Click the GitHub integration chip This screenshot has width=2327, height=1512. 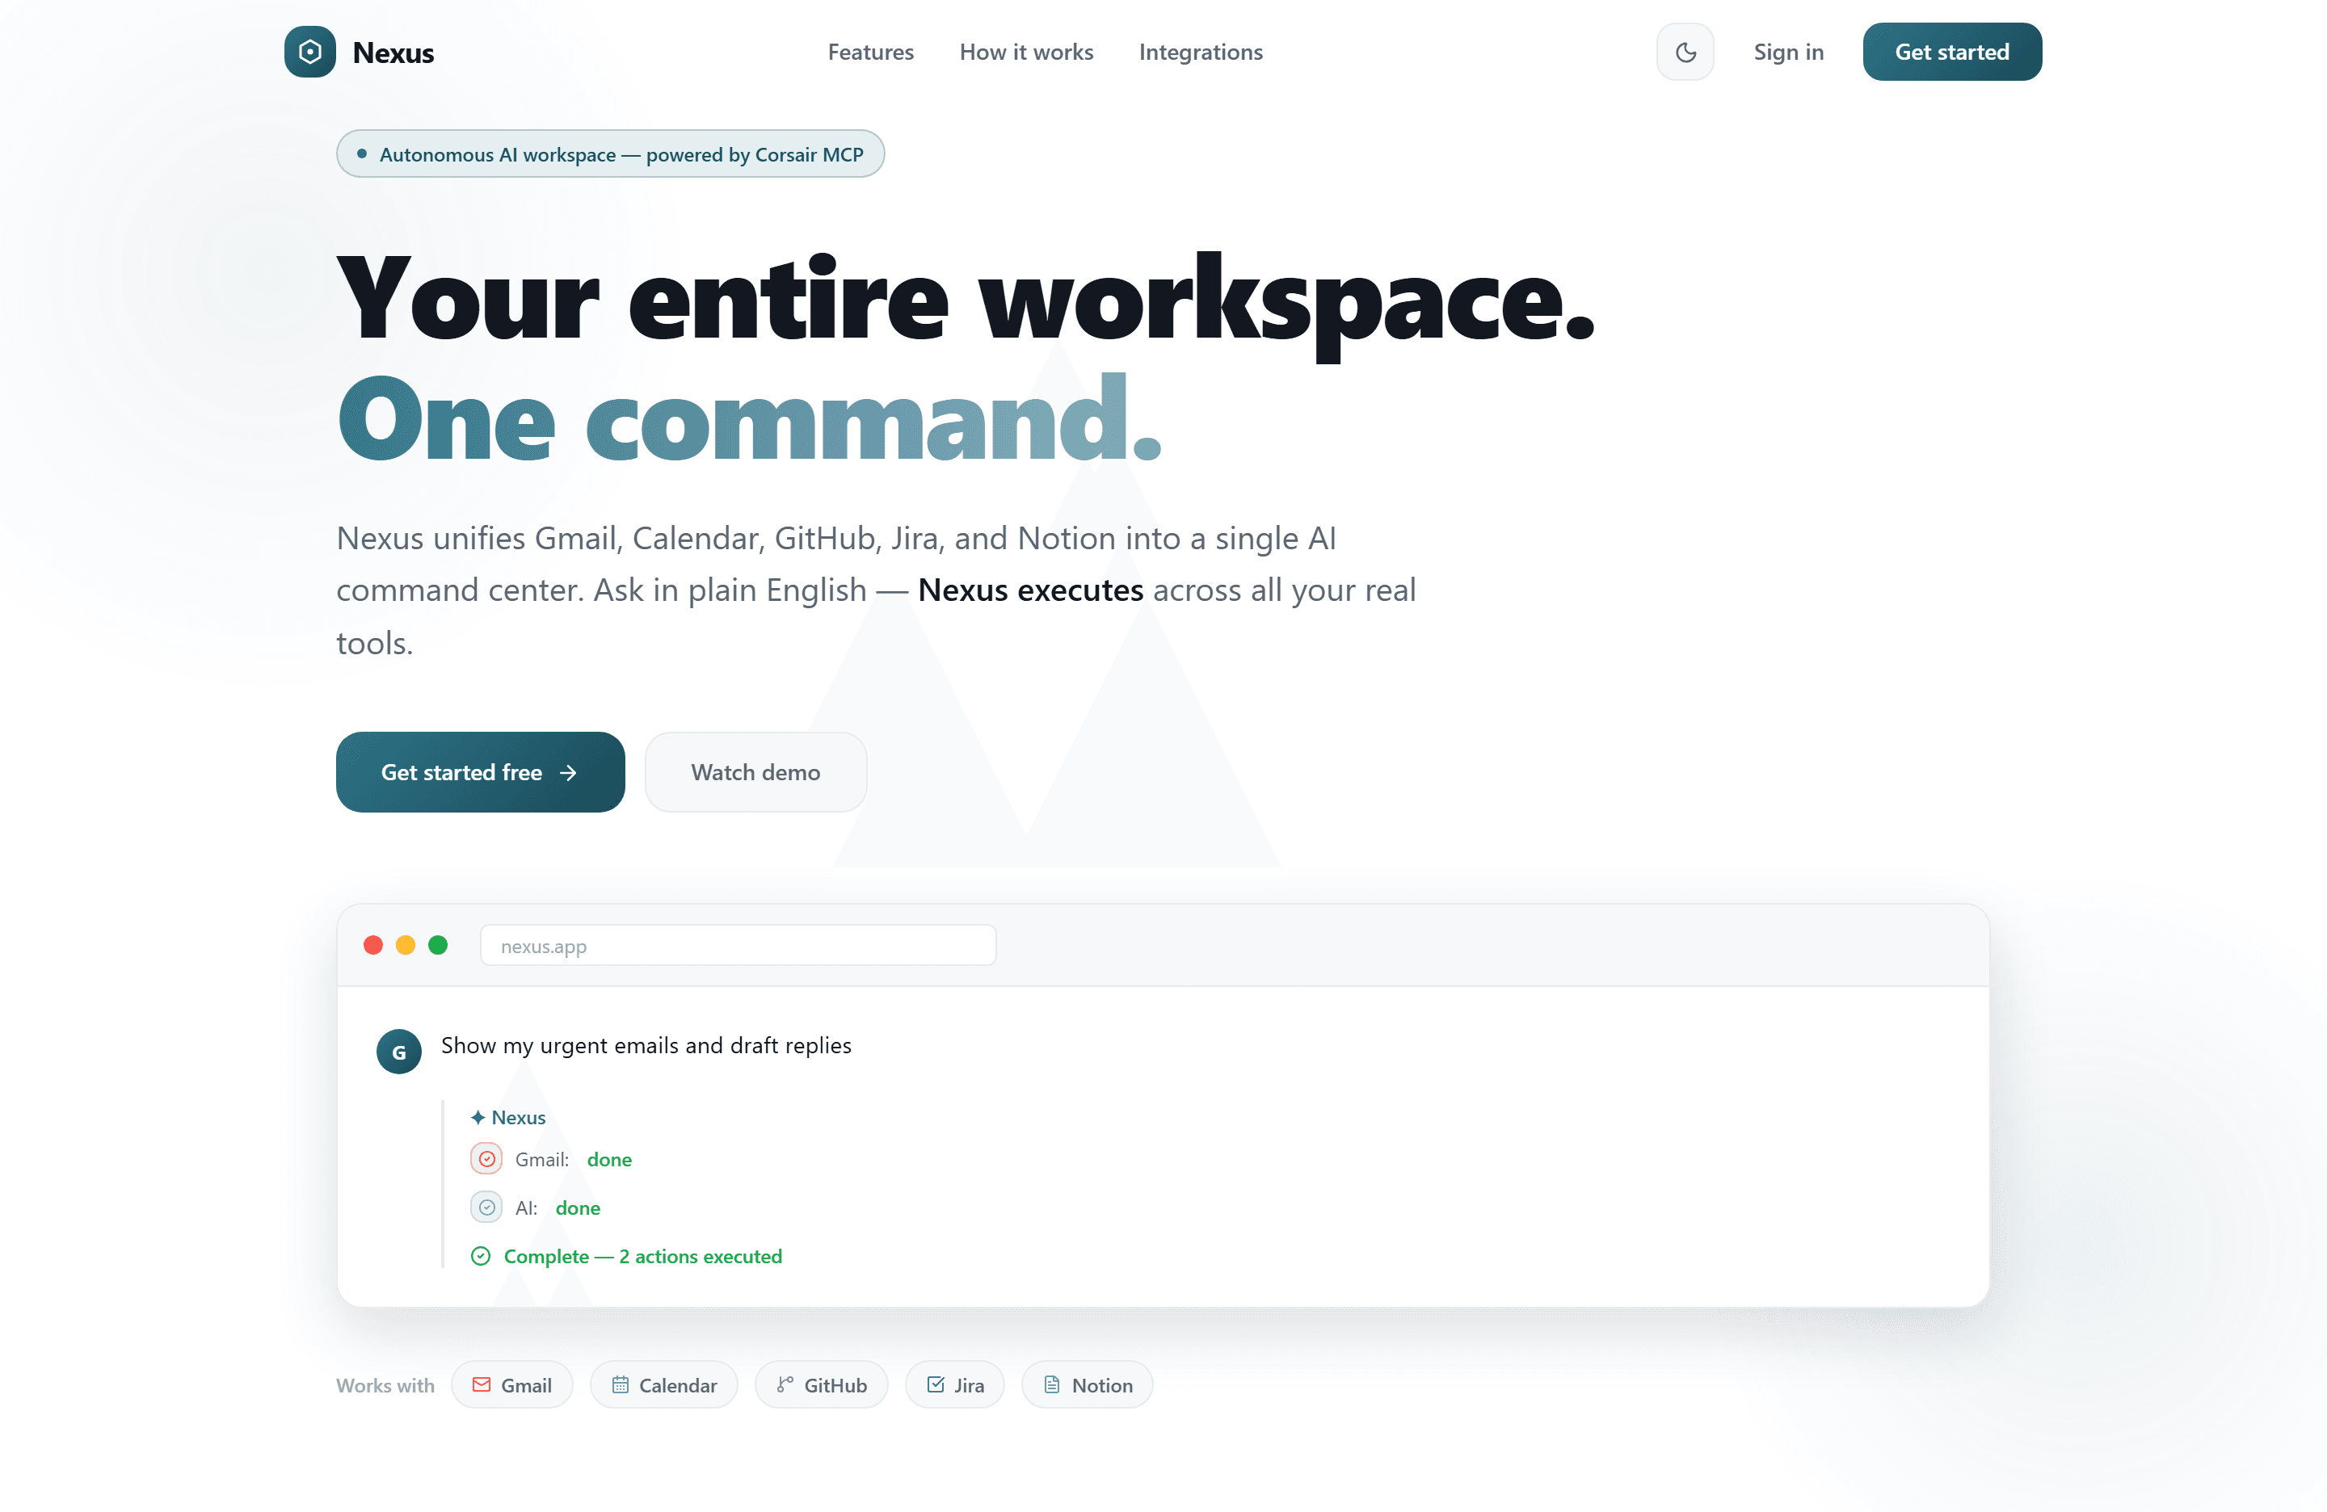(821, 1385)
